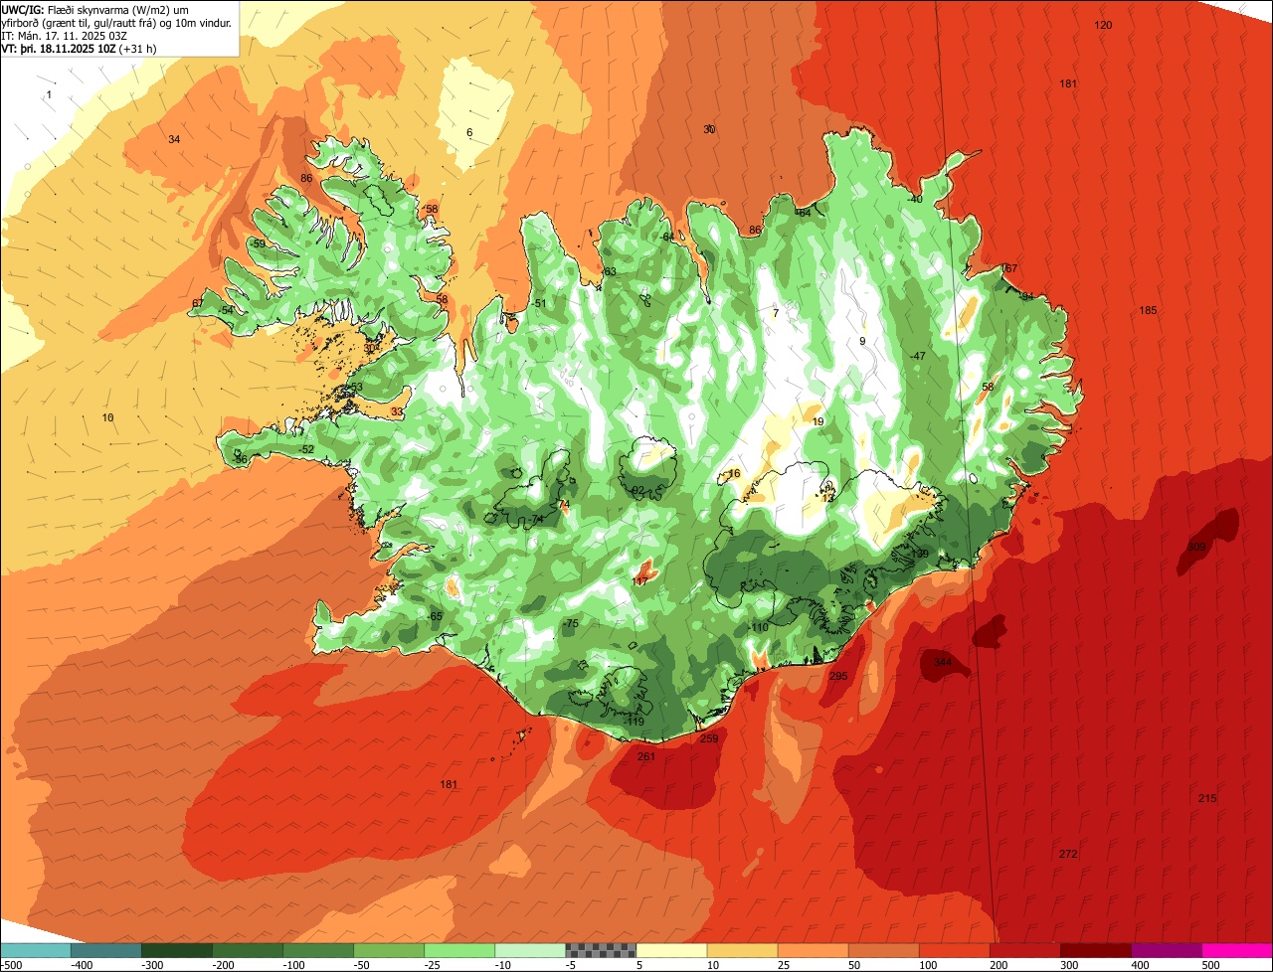Click the checkered legend swatch between -5 and 5

click(x=601, y=950)
